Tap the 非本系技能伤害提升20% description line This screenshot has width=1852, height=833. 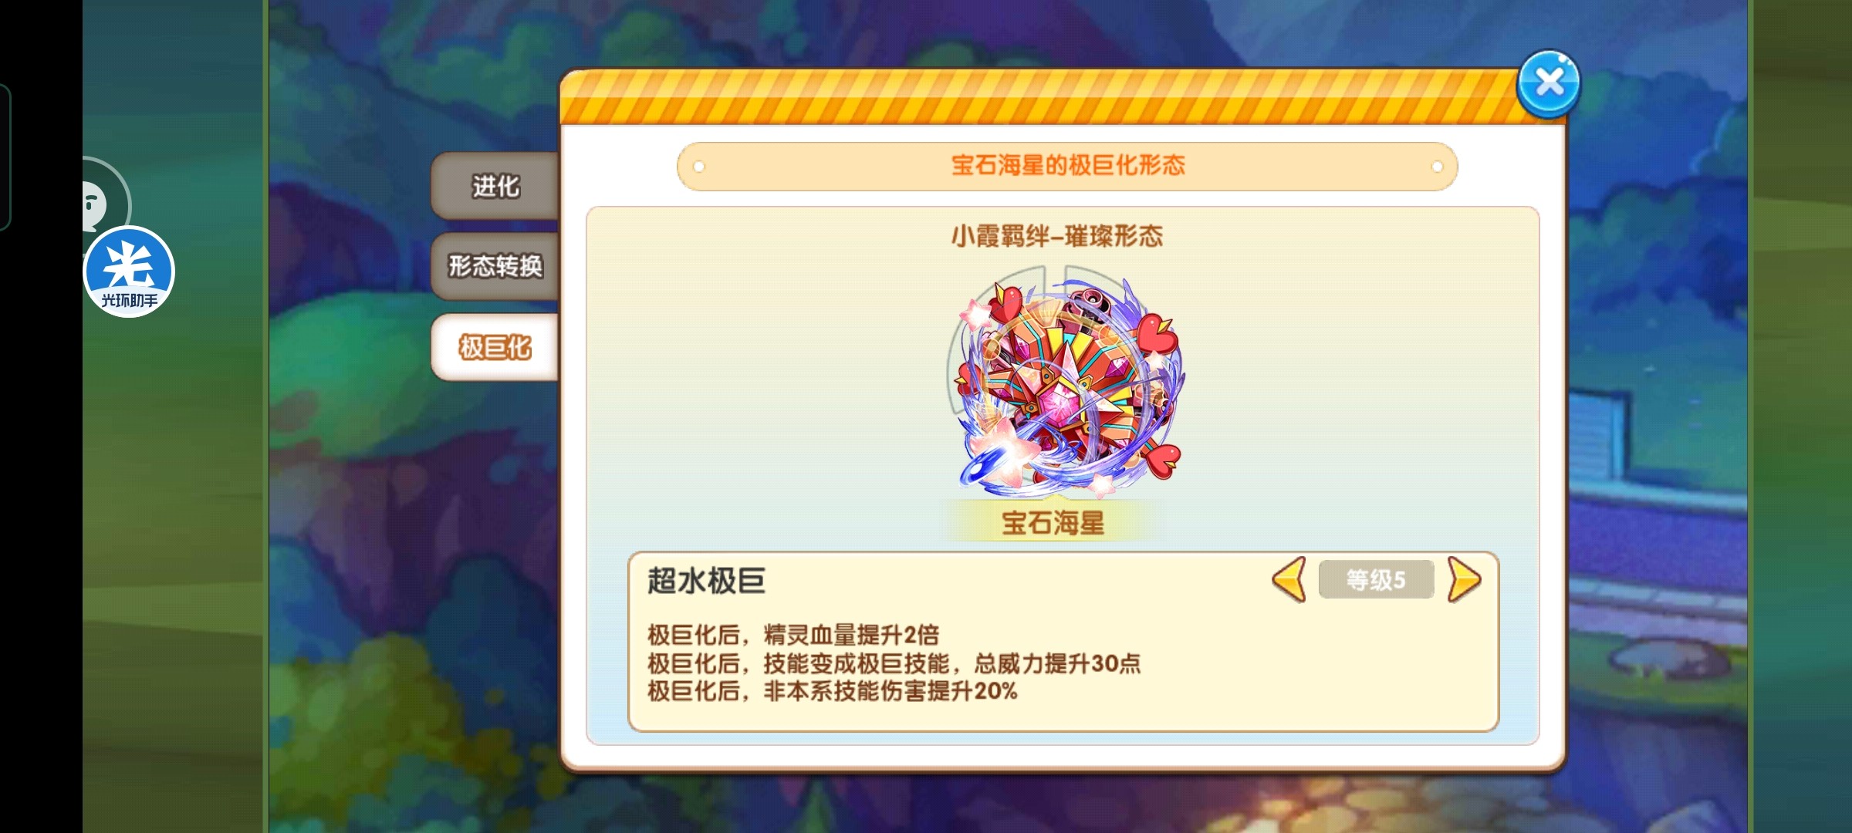[832, 691]
